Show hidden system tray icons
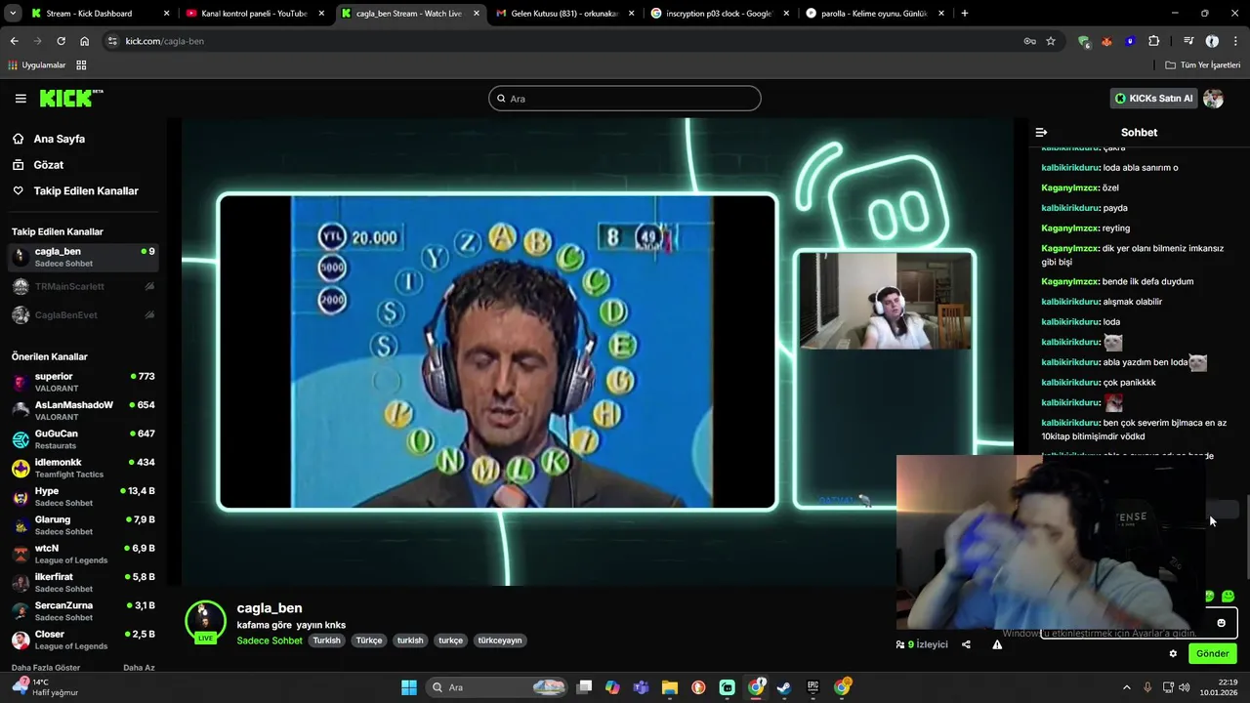1250x703 pixels. (1127, 687)
